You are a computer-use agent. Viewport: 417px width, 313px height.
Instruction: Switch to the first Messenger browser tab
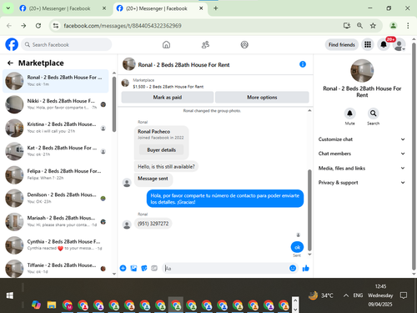[59, 8]
